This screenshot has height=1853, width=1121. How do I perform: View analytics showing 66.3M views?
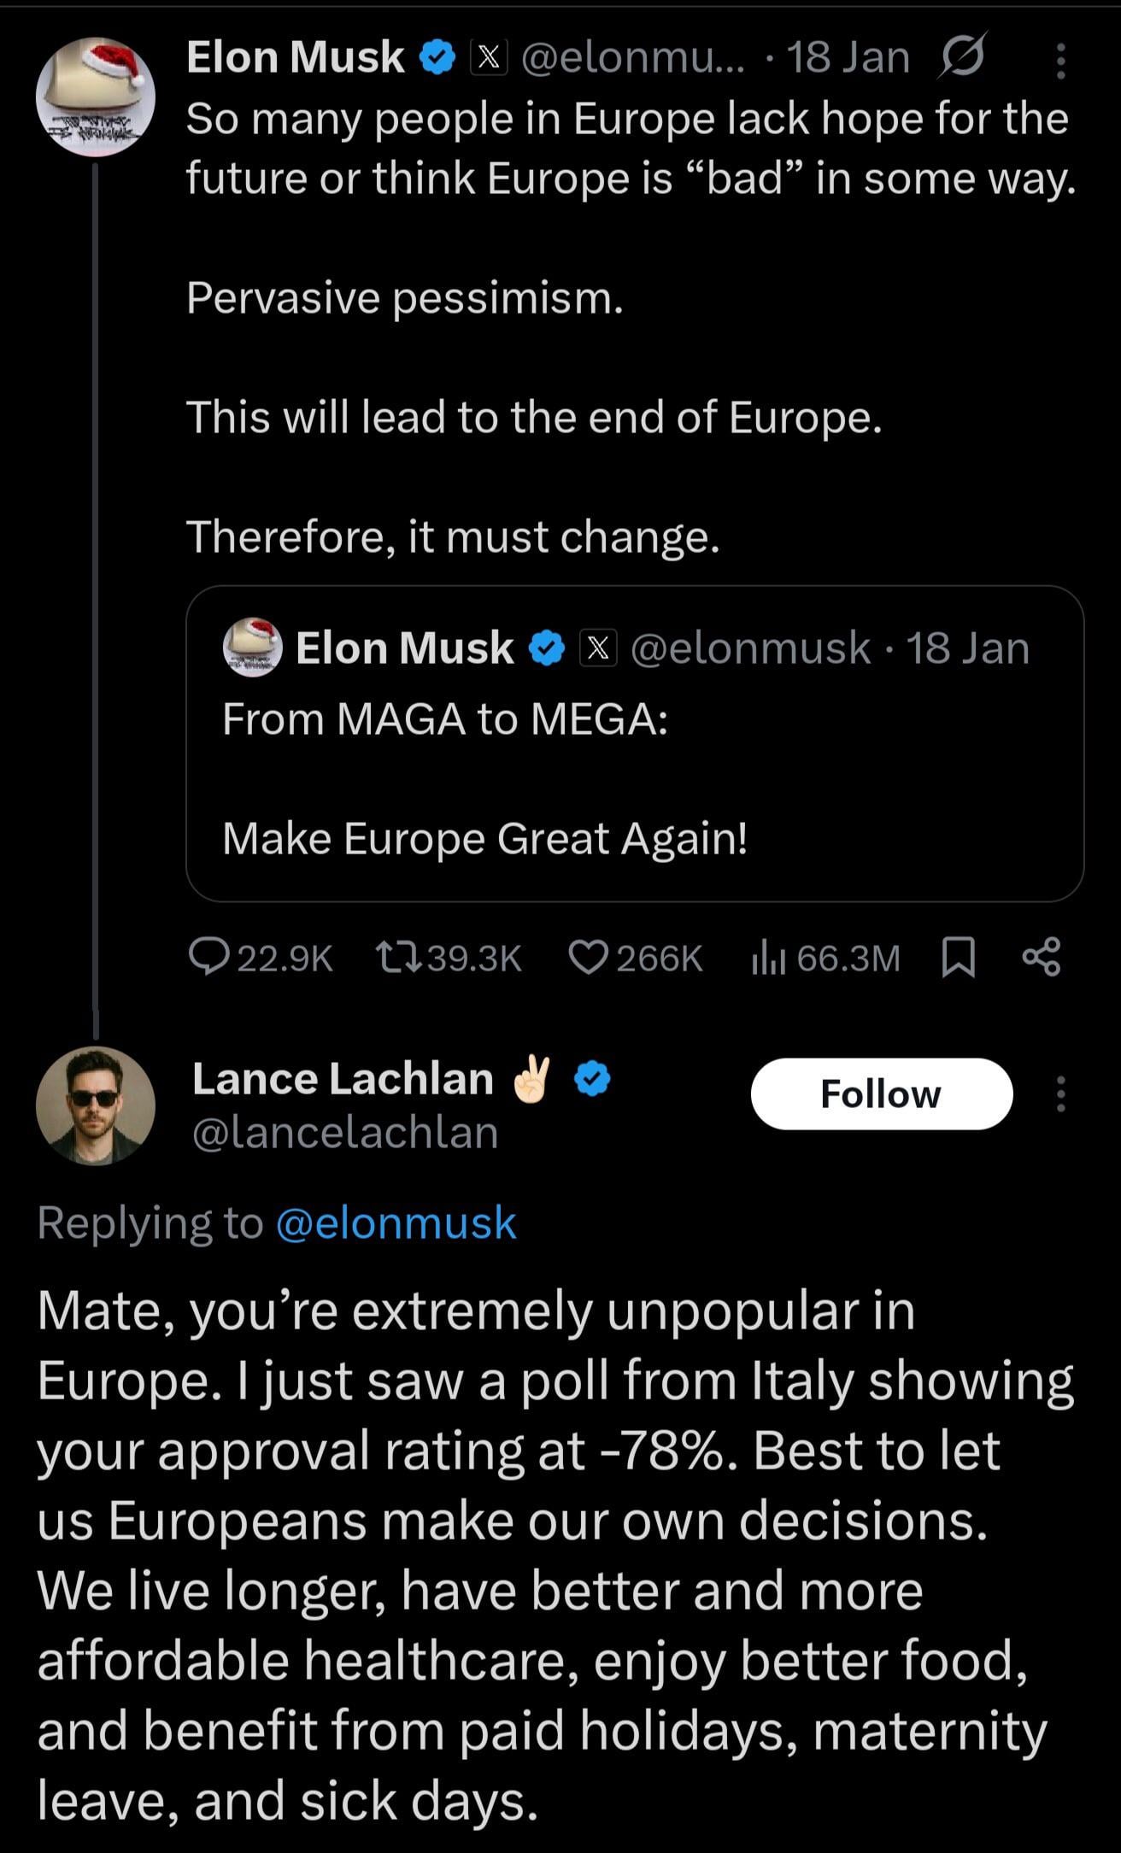(767, 959)
